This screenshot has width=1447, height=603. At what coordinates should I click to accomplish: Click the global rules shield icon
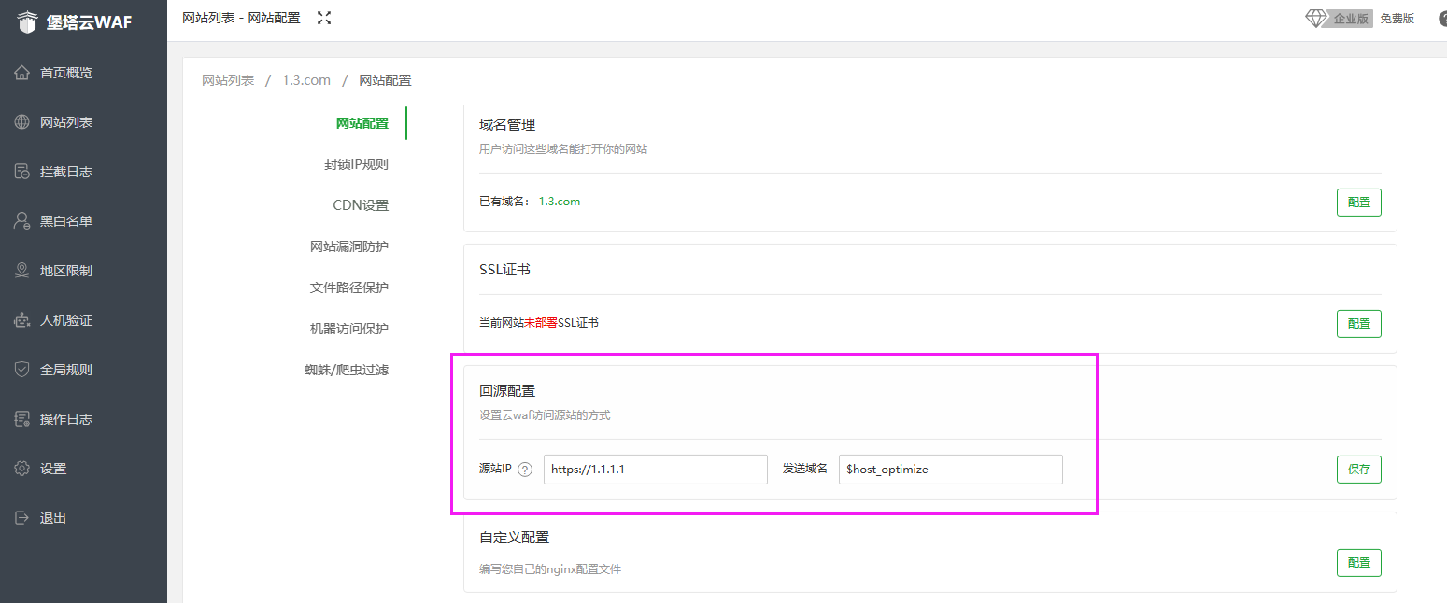coord(22,370)
